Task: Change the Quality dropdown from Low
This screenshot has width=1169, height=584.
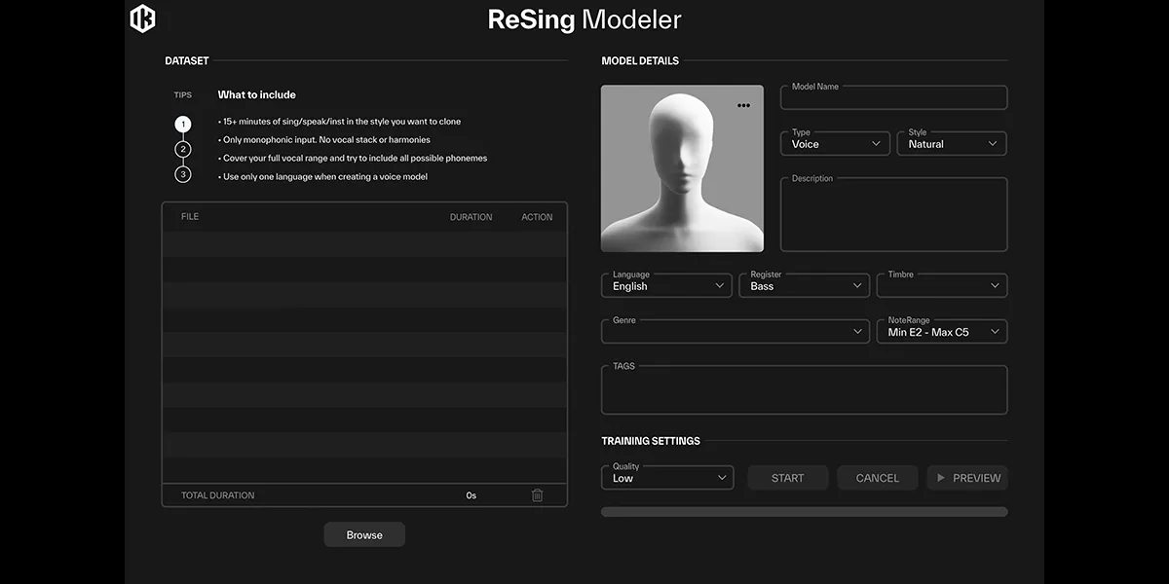Action: click(x=667, y=478)
